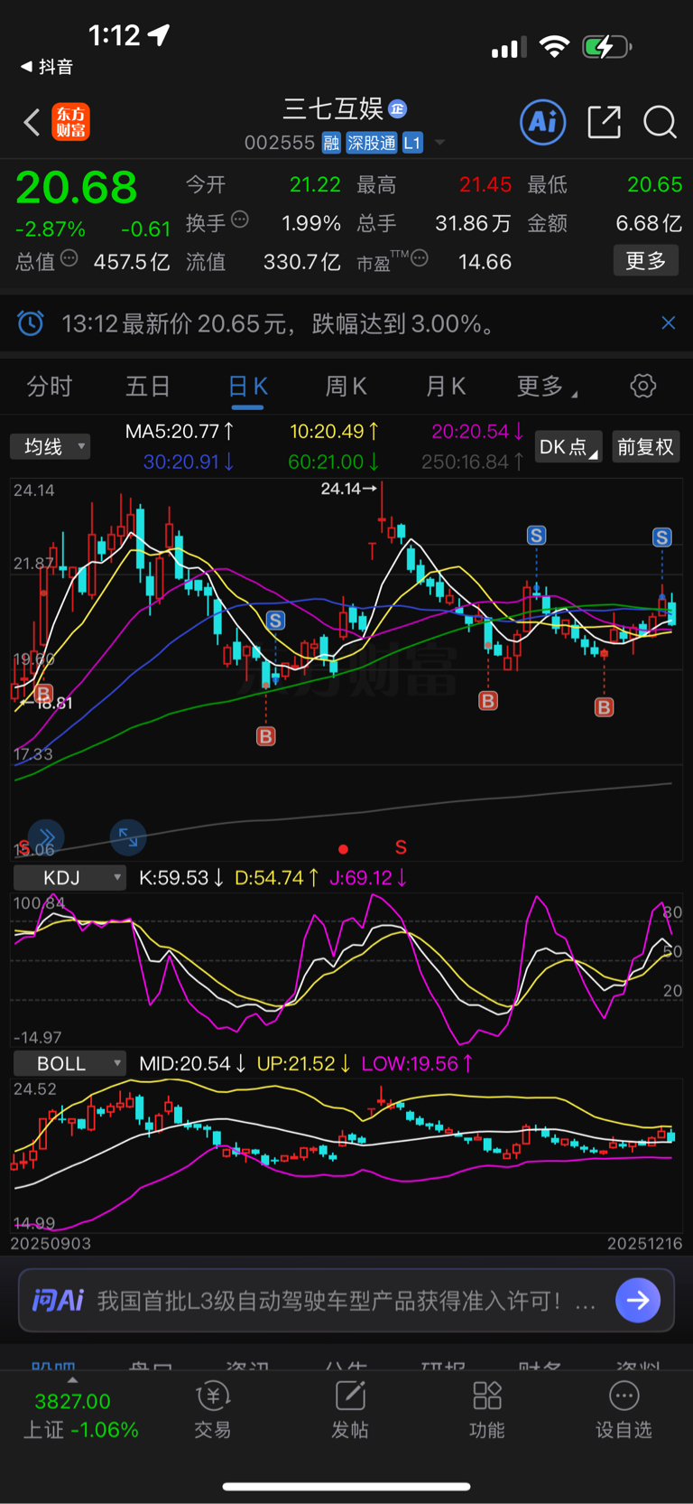Expand the 更多 chart period menu
Image resolution: width=693 pixels, height=1504 pixels.
point(547,387)
